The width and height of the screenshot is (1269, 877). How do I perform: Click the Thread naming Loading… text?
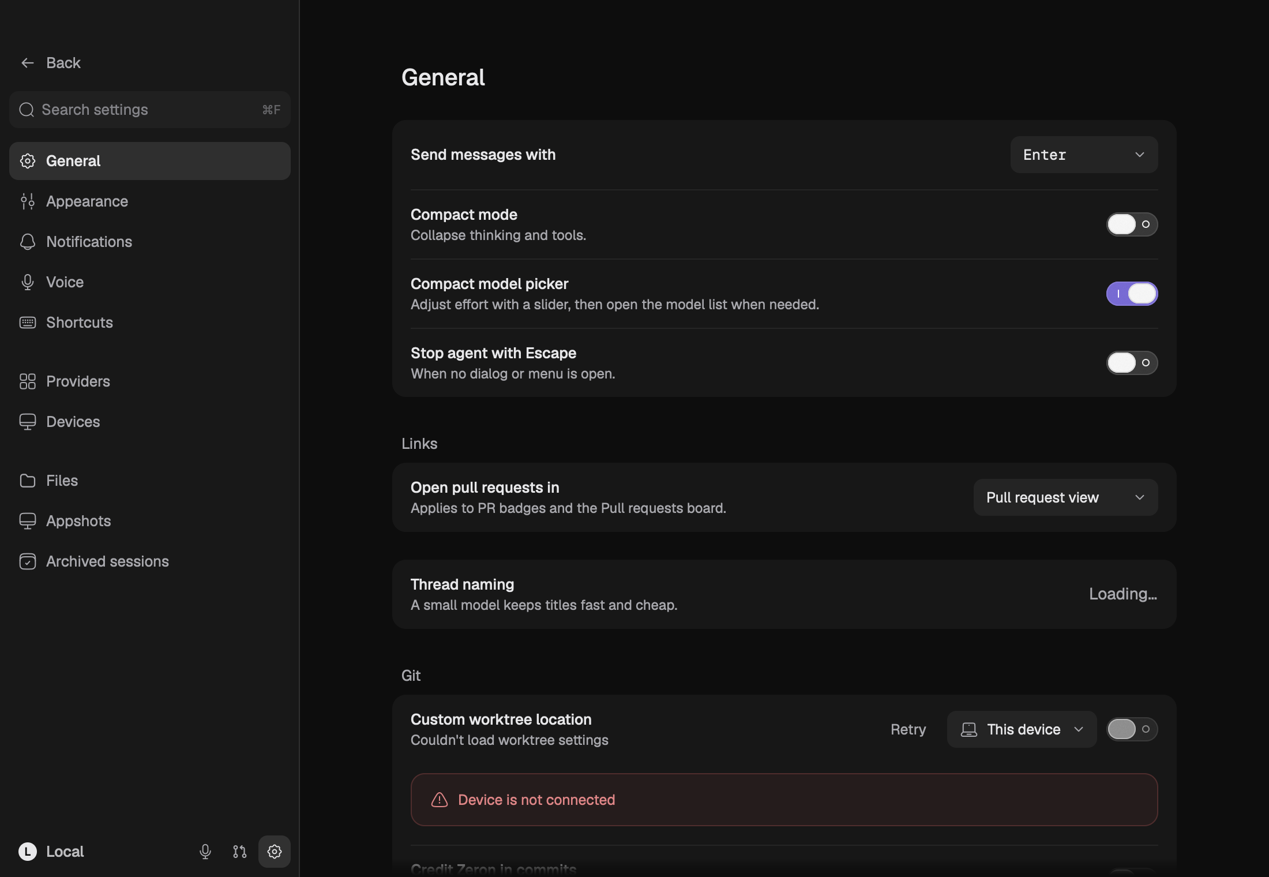1122,594
